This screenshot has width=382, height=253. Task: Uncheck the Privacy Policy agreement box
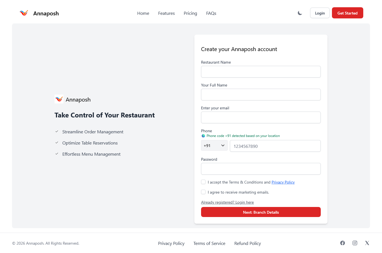[203, 182]
